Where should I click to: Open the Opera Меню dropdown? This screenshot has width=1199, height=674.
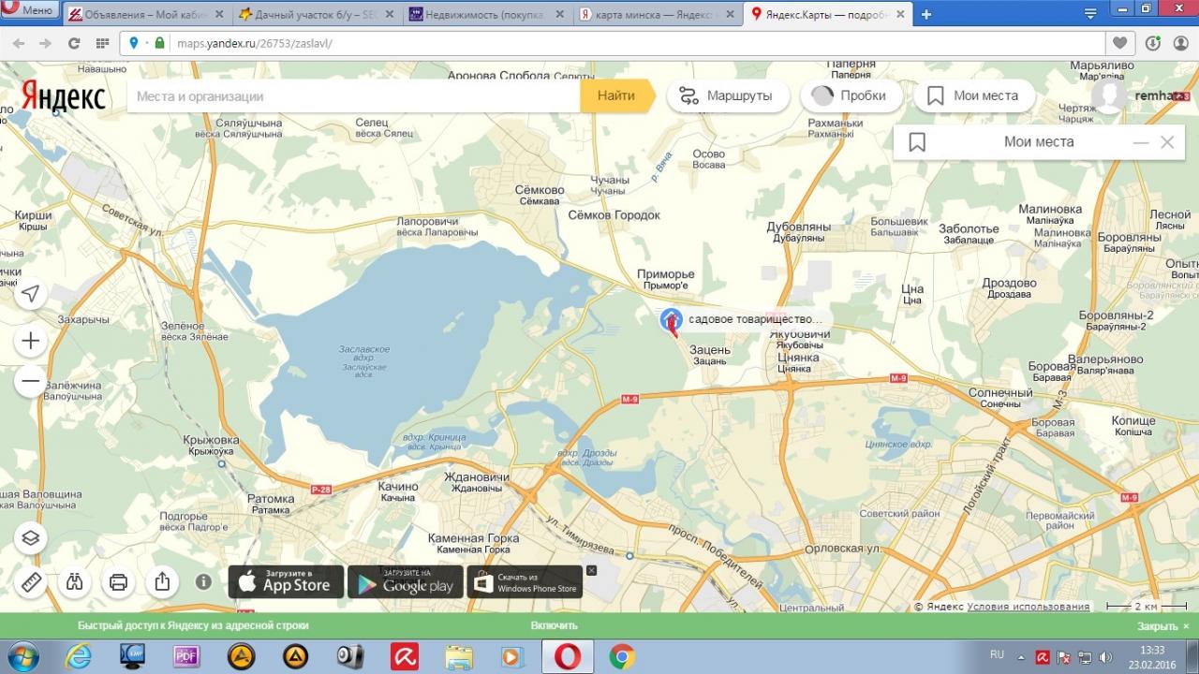(28, 10)
